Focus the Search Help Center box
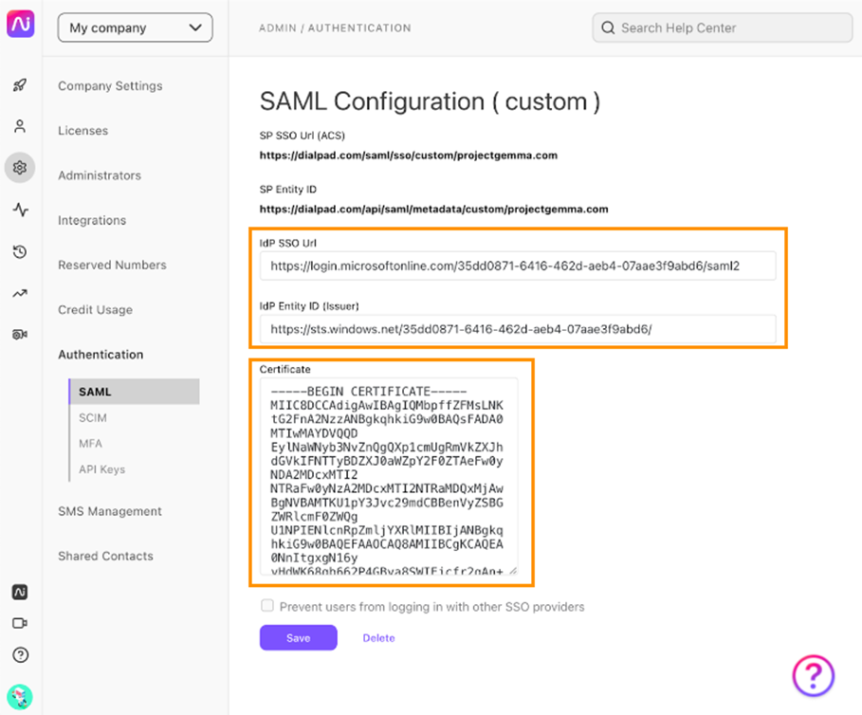 pos(723,28)
